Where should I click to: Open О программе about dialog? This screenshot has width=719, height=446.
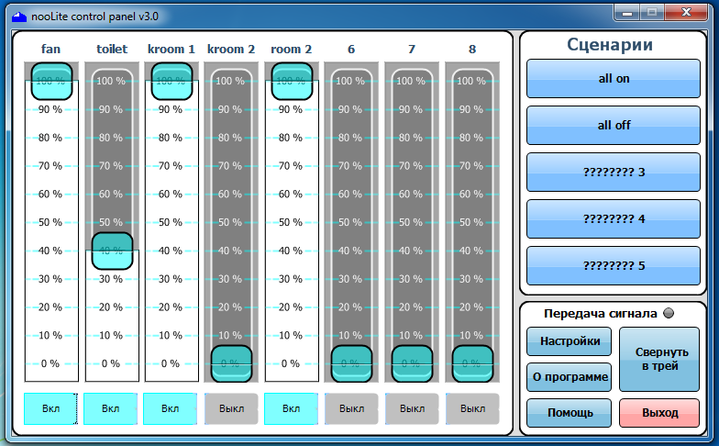(x=569, y=377)
